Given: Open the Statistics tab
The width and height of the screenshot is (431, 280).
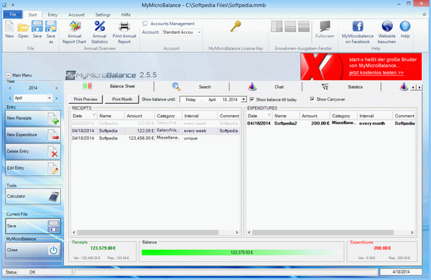Looking at the screenshot, I should coord(342,87).
